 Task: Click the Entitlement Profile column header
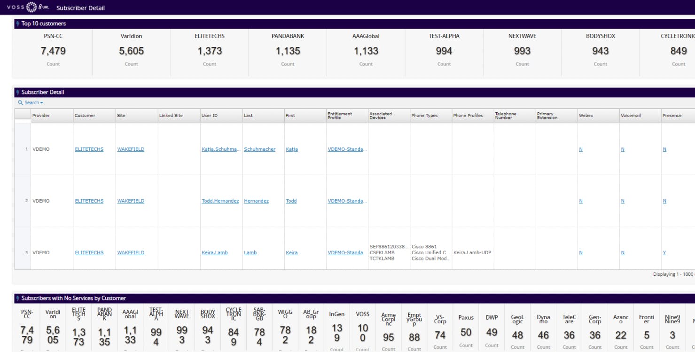pos(340,116)
